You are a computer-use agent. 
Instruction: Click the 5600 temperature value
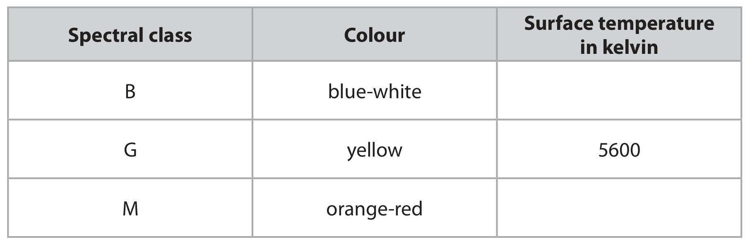coord(619,150)
